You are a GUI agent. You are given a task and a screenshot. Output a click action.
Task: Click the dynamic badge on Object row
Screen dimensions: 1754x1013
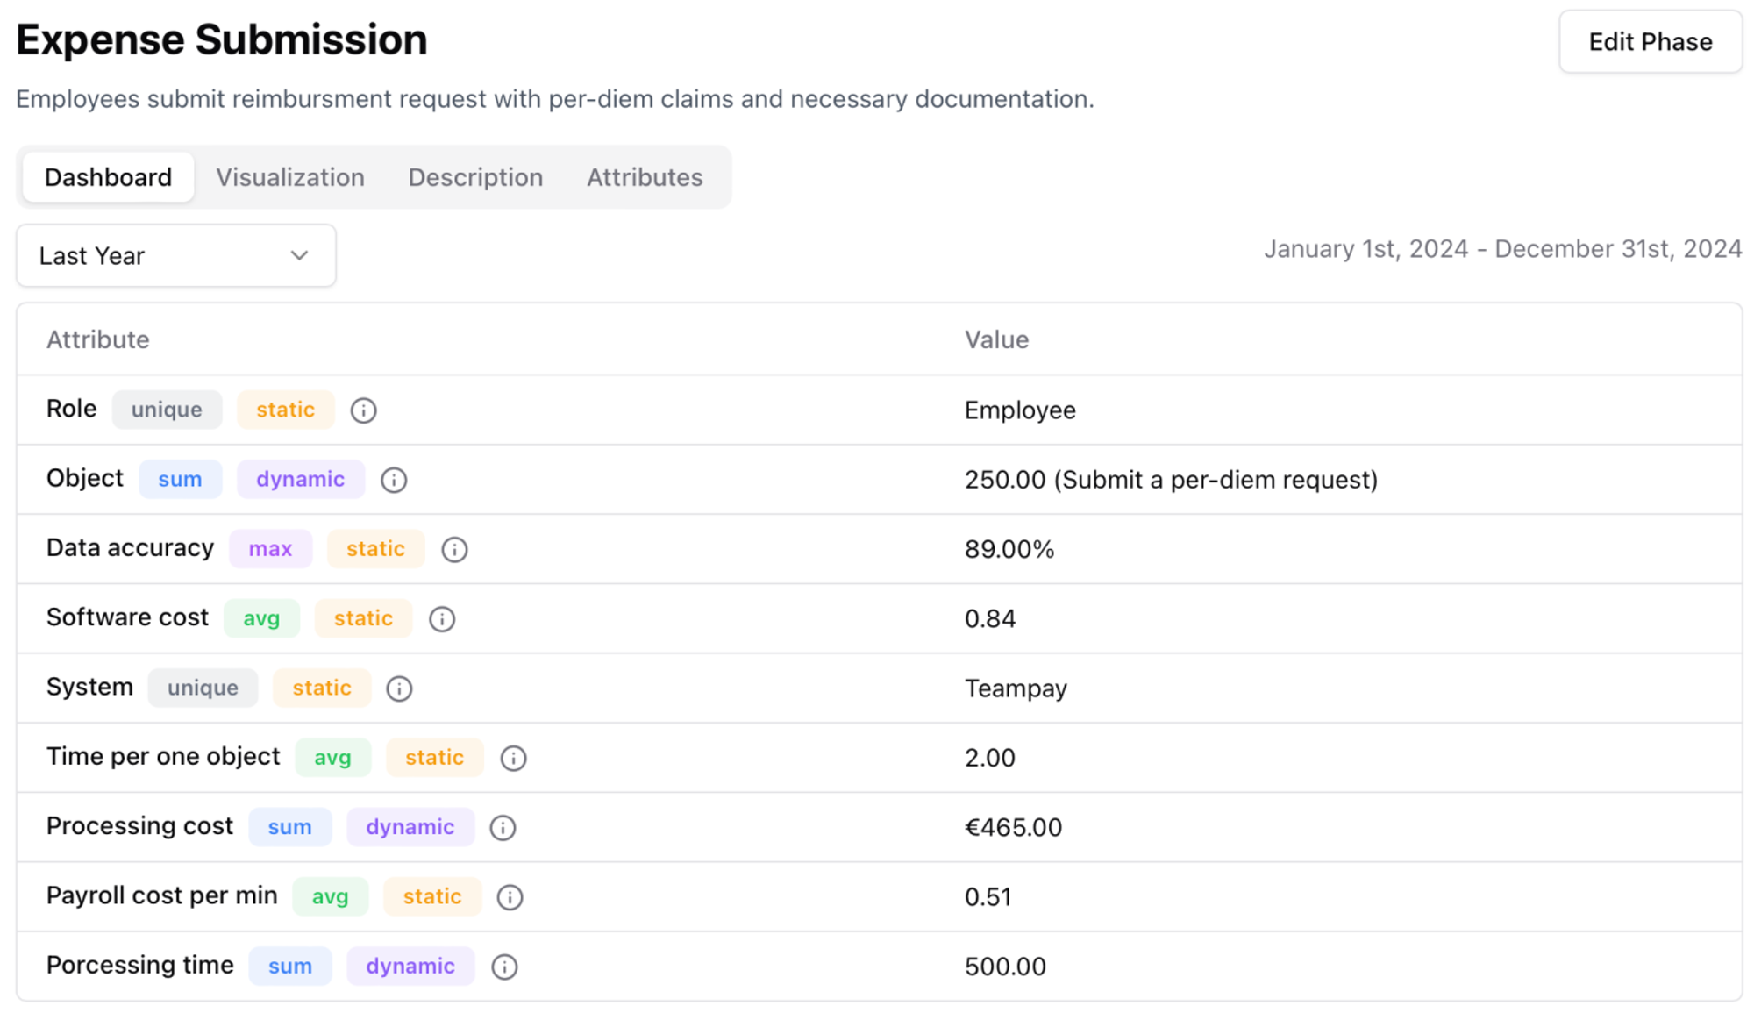pos(300,480)
